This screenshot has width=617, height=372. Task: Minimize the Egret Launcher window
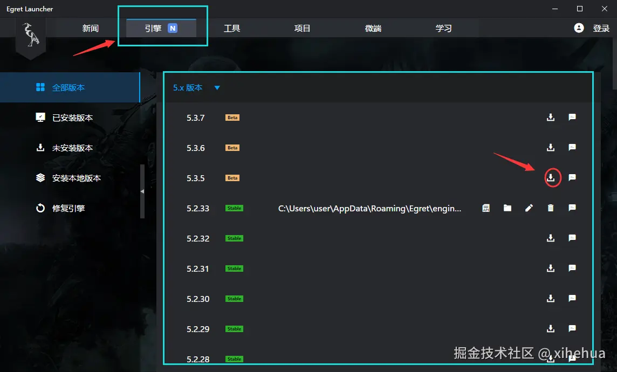point(555,9)
